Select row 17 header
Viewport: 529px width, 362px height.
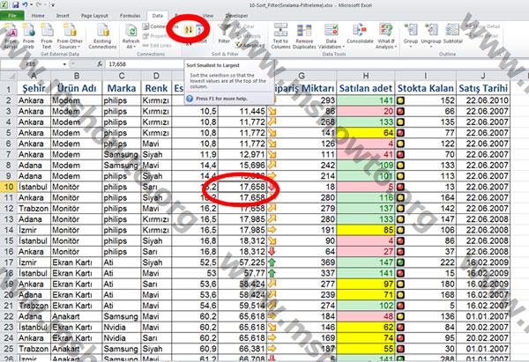[9, 262]
